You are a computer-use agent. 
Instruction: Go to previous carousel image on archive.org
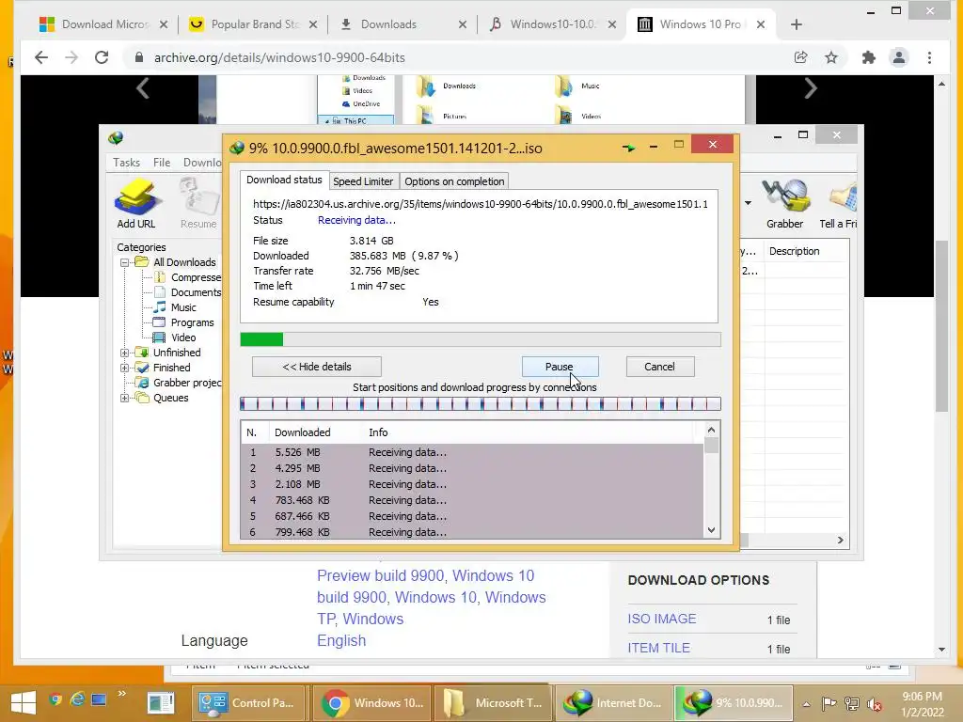coord(143,89)
